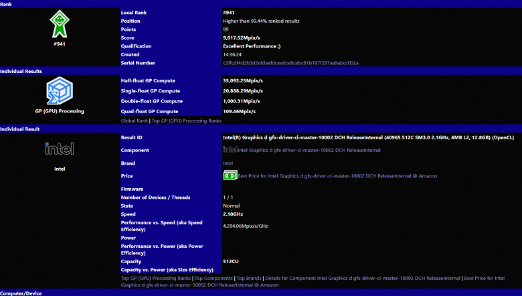Click the green money icon beside Price
The image size is (522, 296).
[230, 175]
